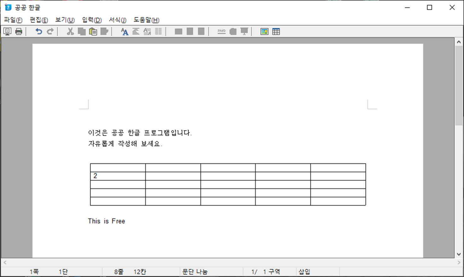Click the text "This is Free"

click(x=107, y=221)
